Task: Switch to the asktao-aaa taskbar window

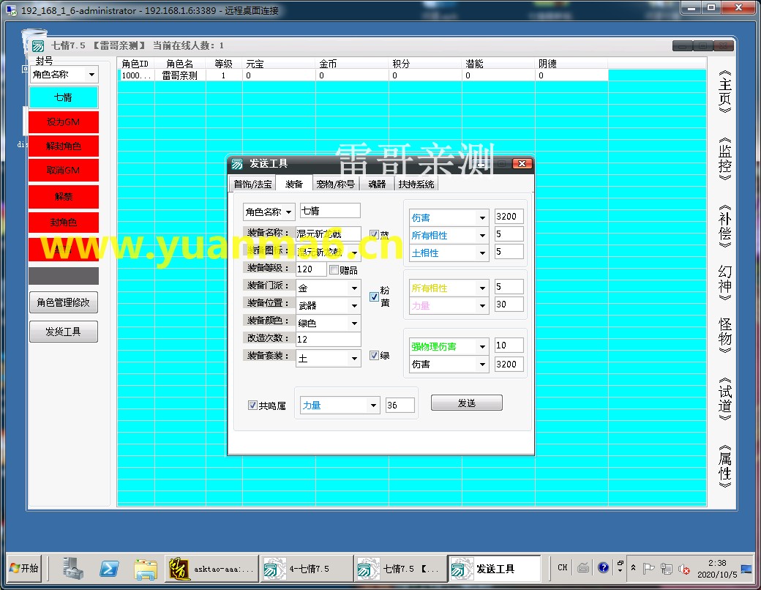Action: 212,568
